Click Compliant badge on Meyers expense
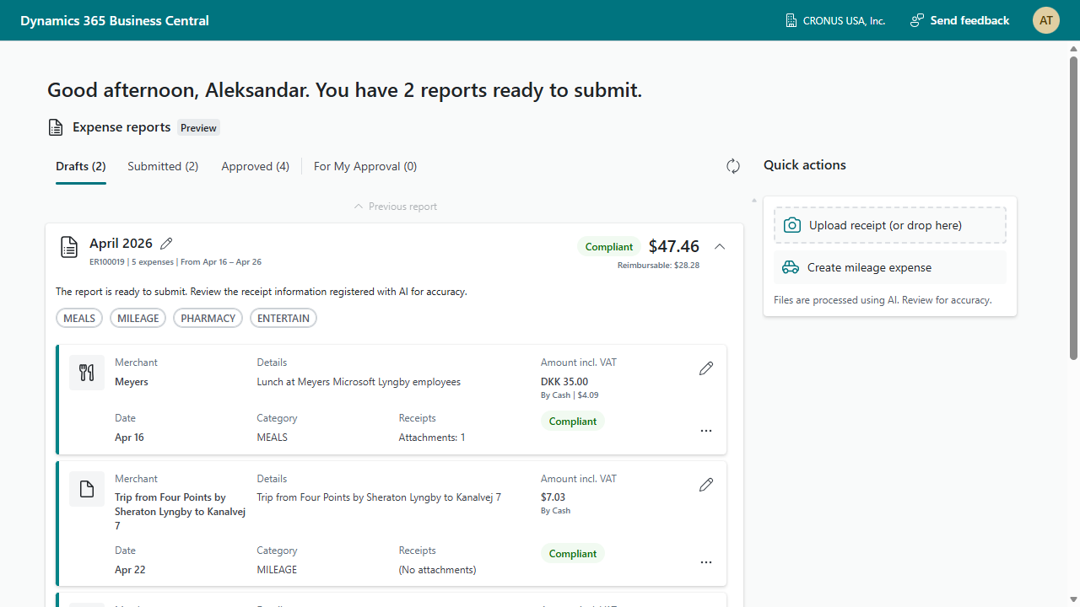Viewport: 1080px width, 607px height. click(573, 421)
